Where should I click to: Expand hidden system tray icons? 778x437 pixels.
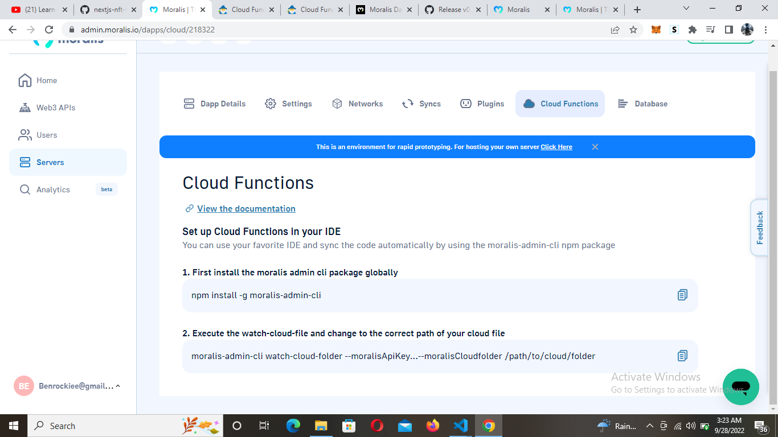tap(649, 425)
